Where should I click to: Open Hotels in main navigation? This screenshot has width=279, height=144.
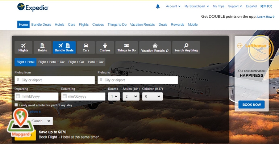point(59,25)
